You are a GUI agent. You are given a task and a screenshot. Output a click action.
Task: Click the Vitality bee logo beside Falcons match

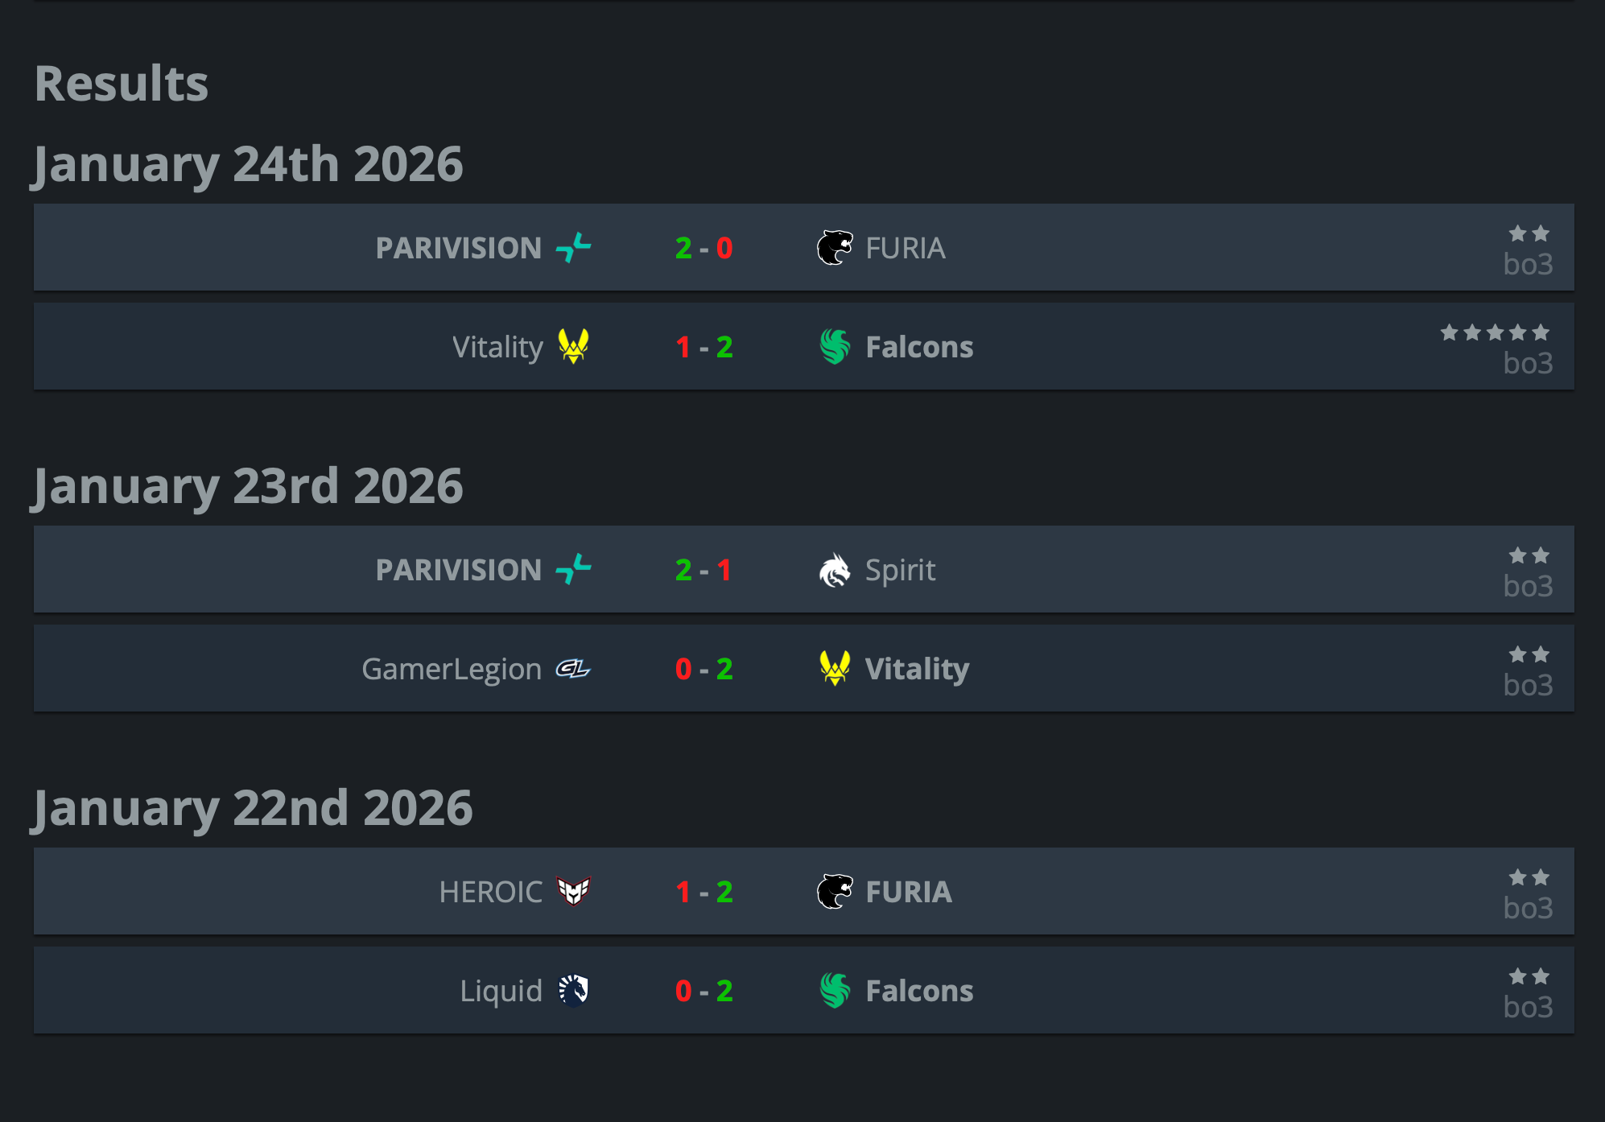point(573,346)
